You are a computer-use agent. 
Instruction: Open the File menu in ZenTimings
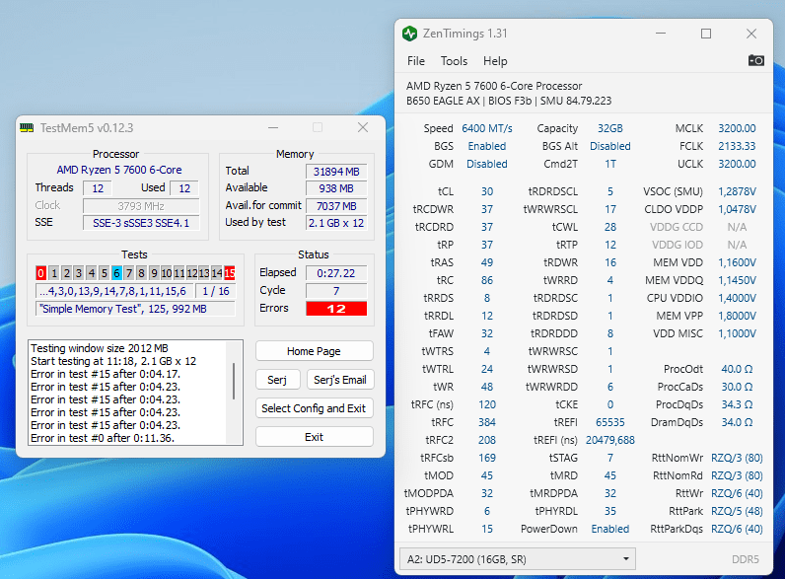[x=416, y=61]
